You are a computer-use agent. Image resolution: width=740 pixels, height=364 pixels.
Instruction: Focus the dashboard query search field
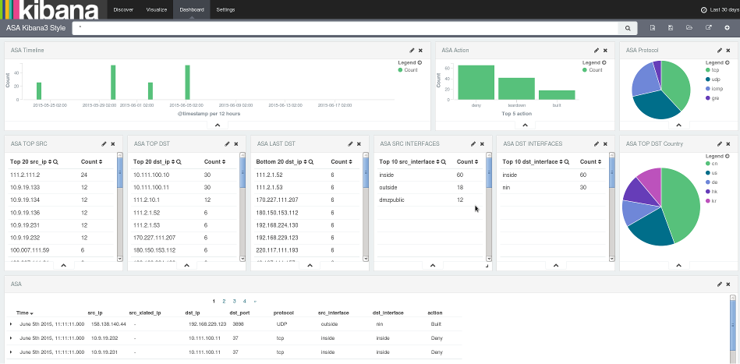(345, 28)
